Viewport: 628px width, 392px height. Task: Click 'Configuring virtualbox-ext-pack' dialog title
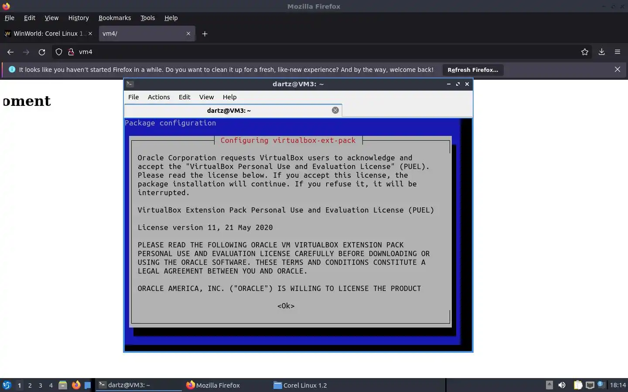point(288,140)
